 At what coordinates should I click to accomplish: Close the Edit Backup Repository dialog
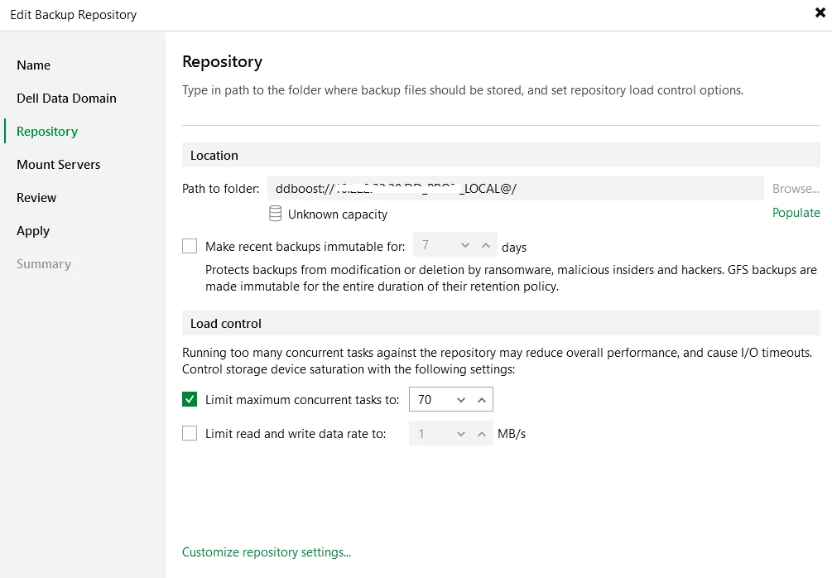tap(820, 12)
